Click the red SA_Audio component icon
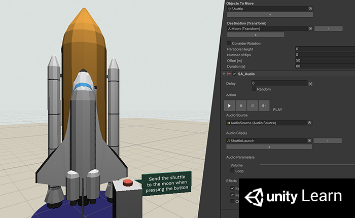The width and height of the screenshot is (355, 218). pos(229,74)
